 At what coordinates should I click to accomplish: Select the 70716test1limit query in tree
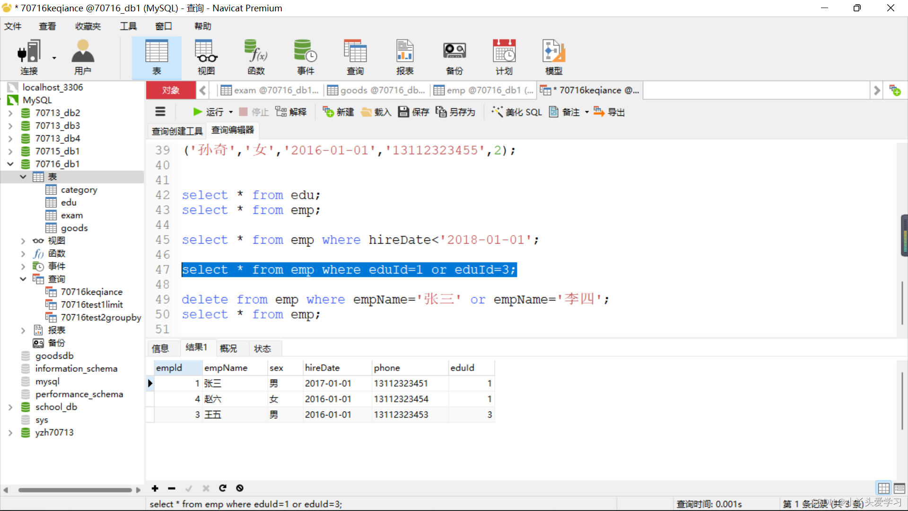(x=92, y=305)
